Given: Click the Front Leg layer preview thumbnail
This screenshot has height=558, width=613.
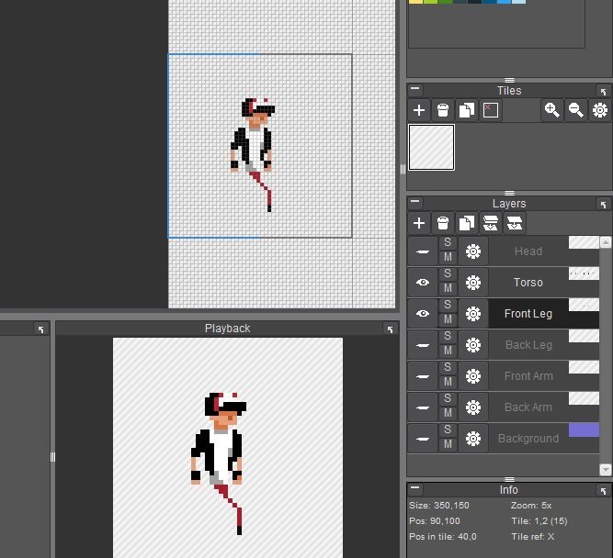Looking at the screenshot, I should (x=584, y=305).
